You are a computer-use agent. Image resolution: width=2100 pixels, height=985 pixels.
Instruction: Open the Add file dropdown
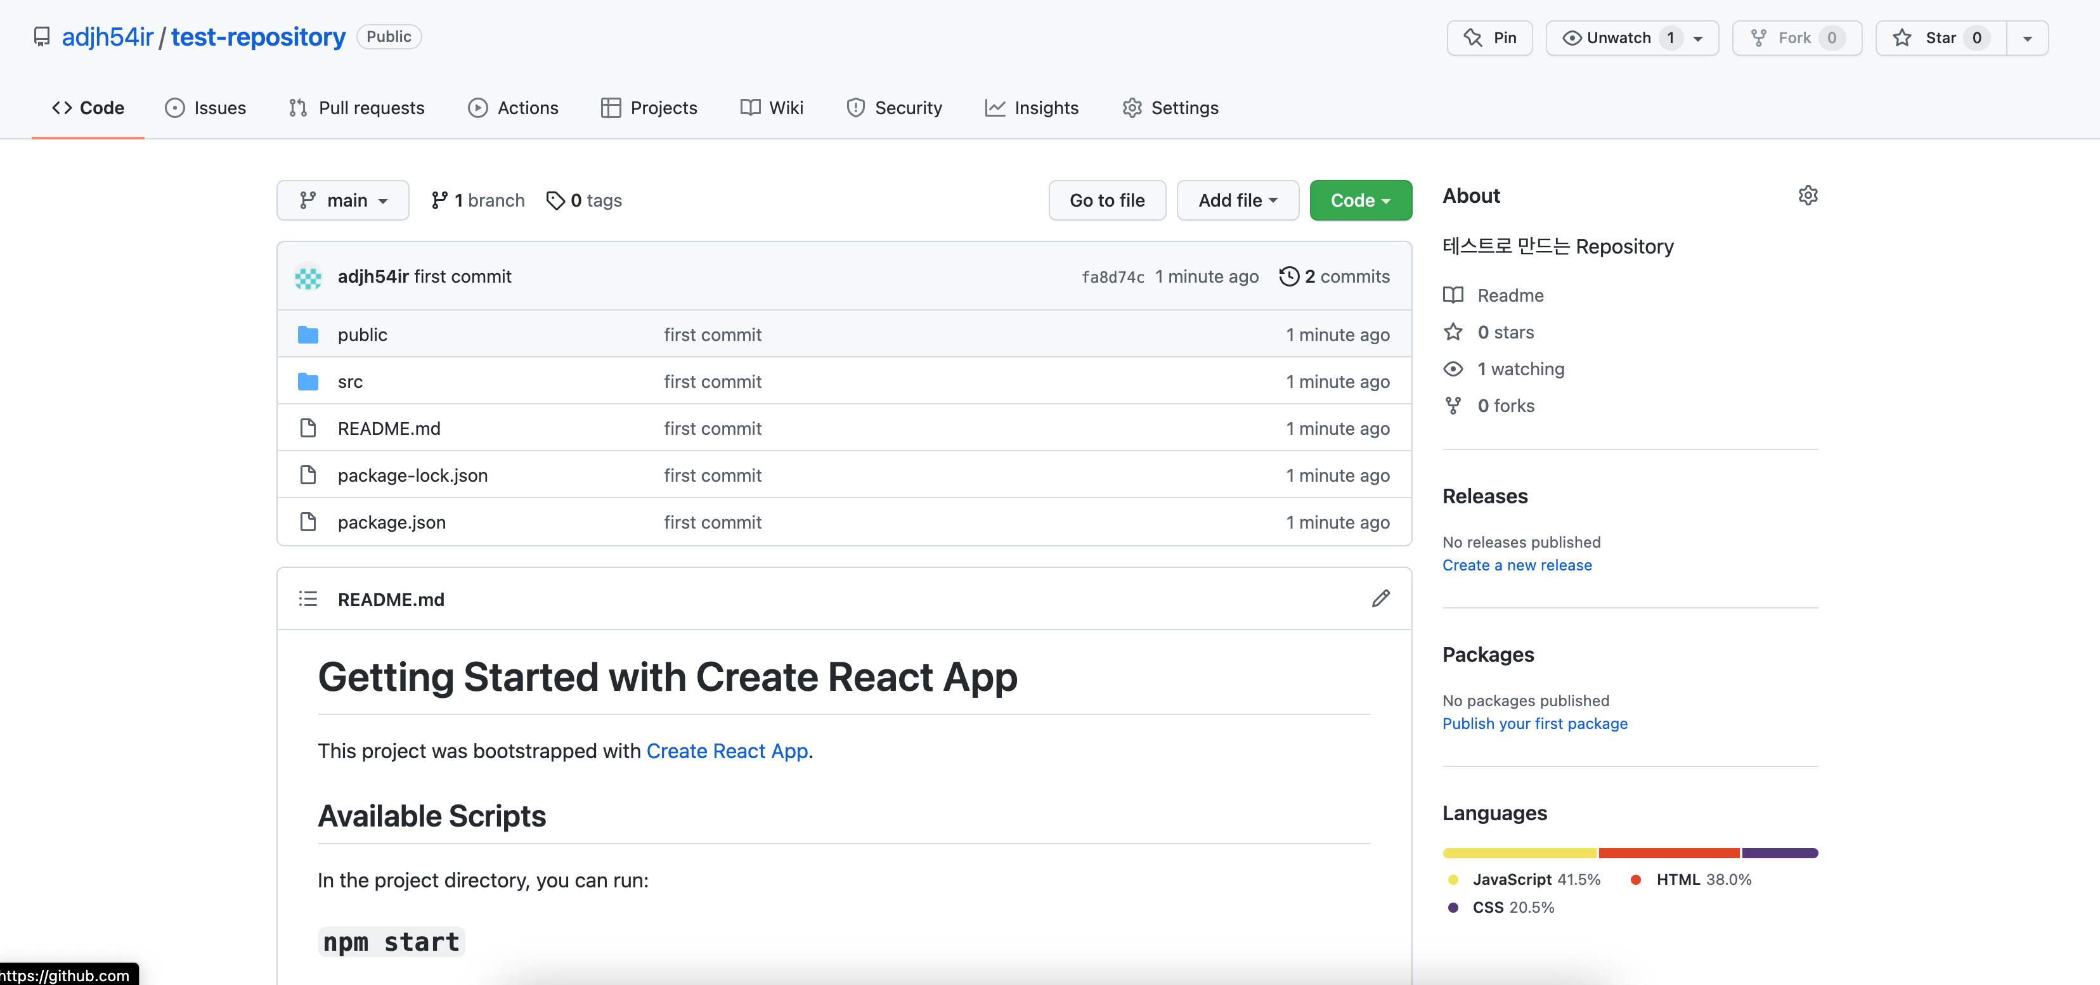[1236, 200]
